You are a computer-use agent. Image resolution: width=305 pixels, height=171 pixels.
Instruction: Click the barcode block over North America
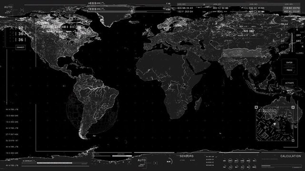[69, 27]
